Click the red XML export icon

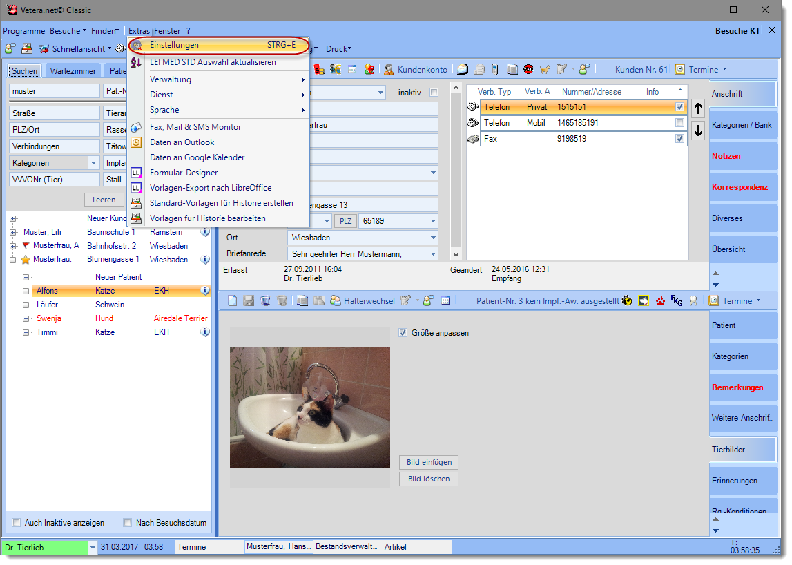528,69
